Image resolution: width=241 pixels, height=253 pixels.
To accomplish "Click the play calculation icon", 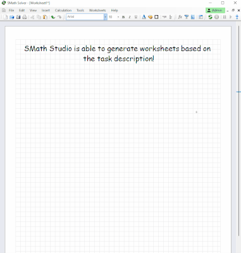I will pos(231,17).
